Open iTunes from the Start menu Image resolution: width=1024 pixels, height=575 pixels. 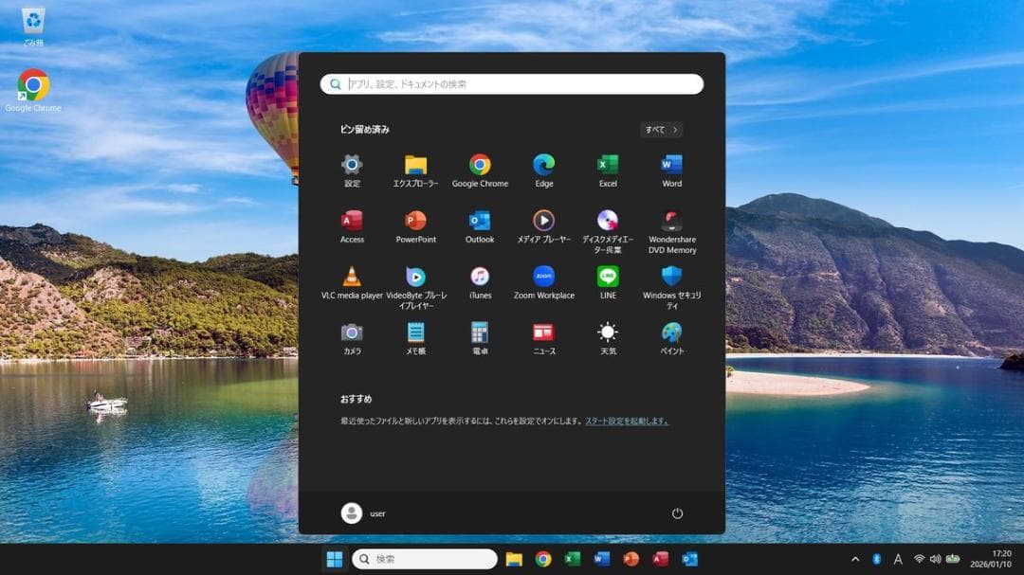(480, 276)
